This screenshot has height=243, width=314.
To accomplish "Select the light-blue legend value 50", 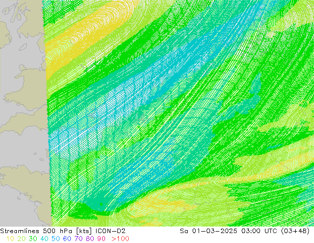I will coord(55,239).
